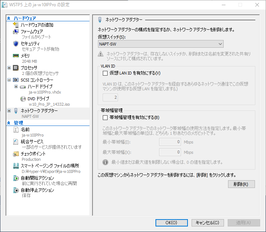The height and width of the screenshot is (232, 266).
Task: Open the virtual switch NAPT-SW dropdown
Action: [x=161, y=44]
